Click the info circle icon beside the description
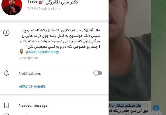Viewport: 166px width, 115px height. click(6, 33)
